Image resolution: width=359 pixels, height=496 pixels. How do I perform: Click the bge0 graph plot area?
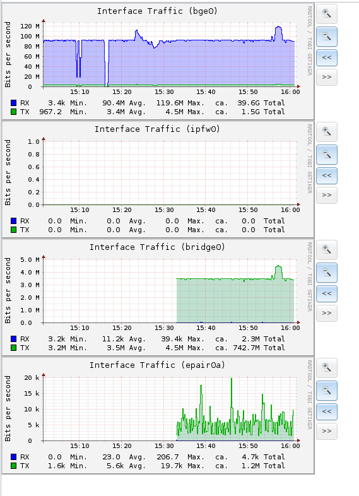pyautogui.click(x=170, y=54)
